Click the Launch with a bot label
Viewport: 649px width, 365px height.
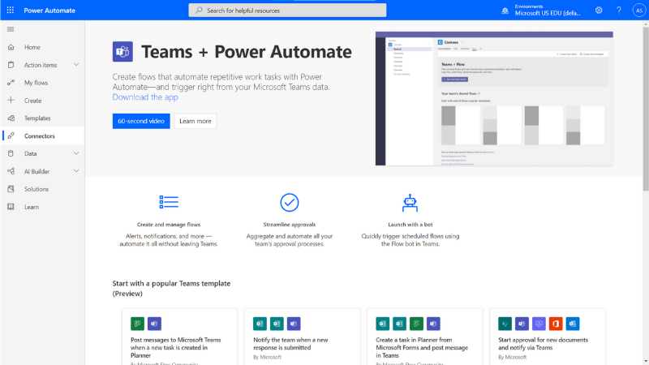(x=410, y=225)
